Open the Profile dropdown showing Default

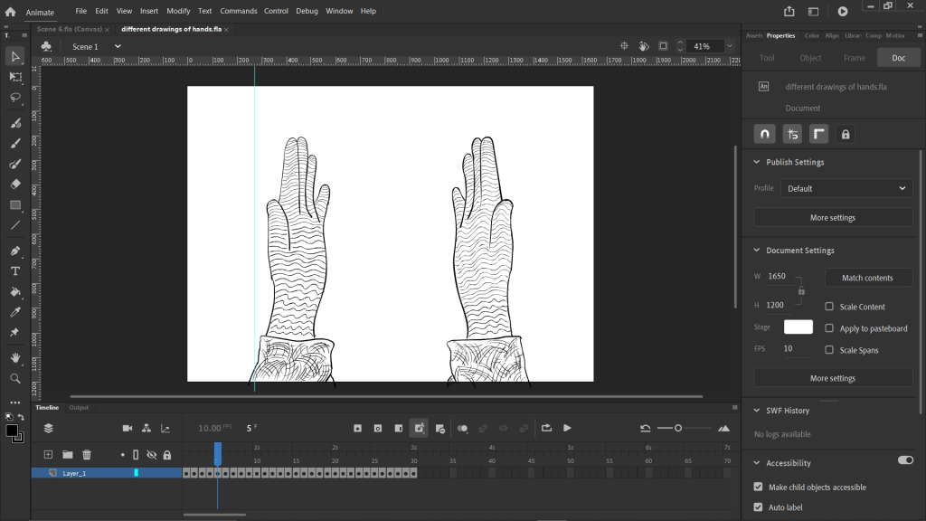pyautogui.click(x=846, y=188)
